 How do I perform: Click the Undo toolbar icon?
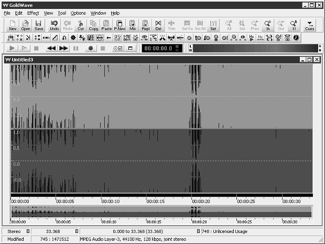pyautogui.click(x=55, y=25)
